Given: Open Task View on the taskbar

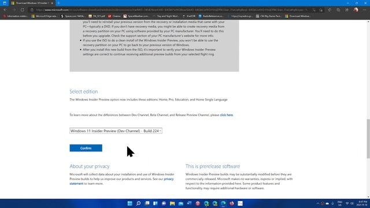Looking at the screenshot, I should coord(147,203).
